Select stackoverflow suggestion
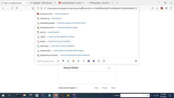Image resolution: width=174 pixels, height=98 pixels. pyautogui.click(x=87, y=51)
